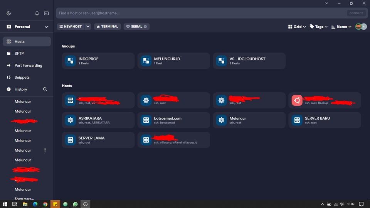This screenshot has width=370, height=208.
Task: Select the Meluncur host card in Hosts grid
Action: pos(249,120)
